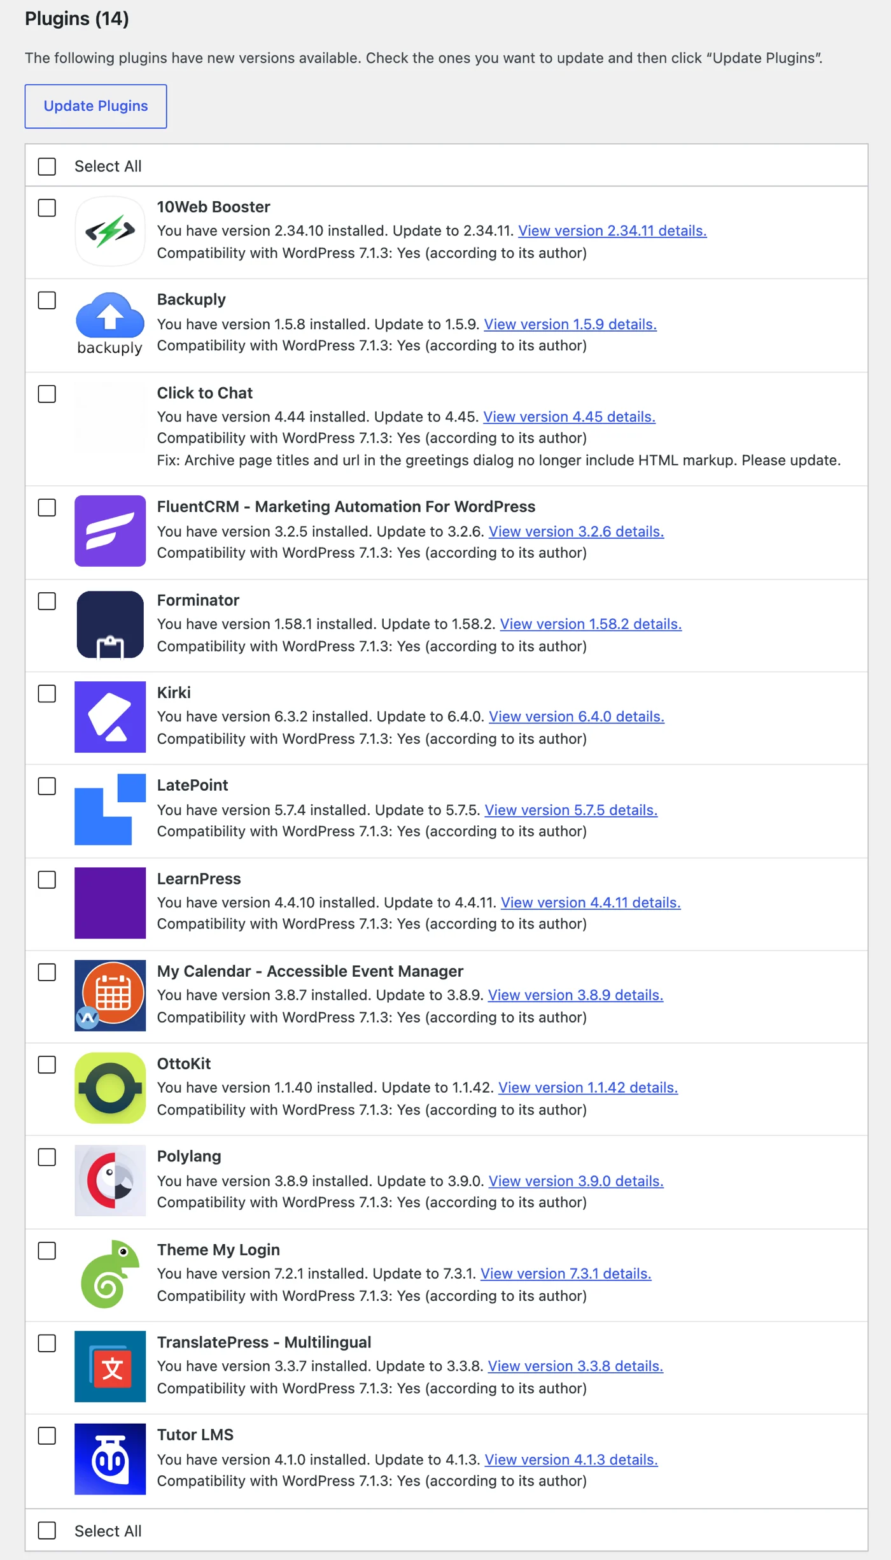View version 4.45 details for Click to Chat

[x=569, y=416]
